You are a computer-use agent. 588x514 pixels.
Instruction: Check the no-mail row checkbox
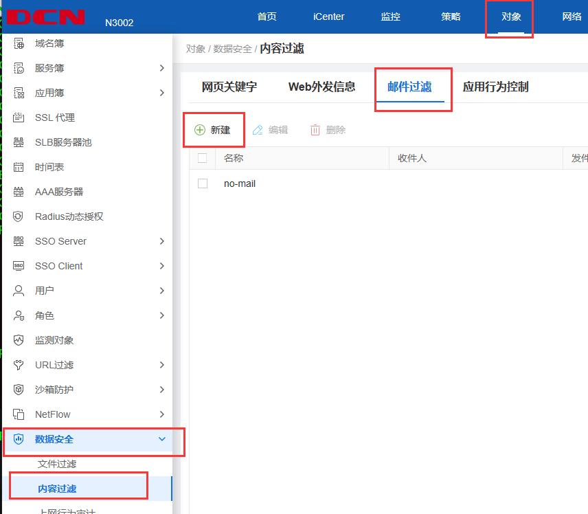coord(203,184)
